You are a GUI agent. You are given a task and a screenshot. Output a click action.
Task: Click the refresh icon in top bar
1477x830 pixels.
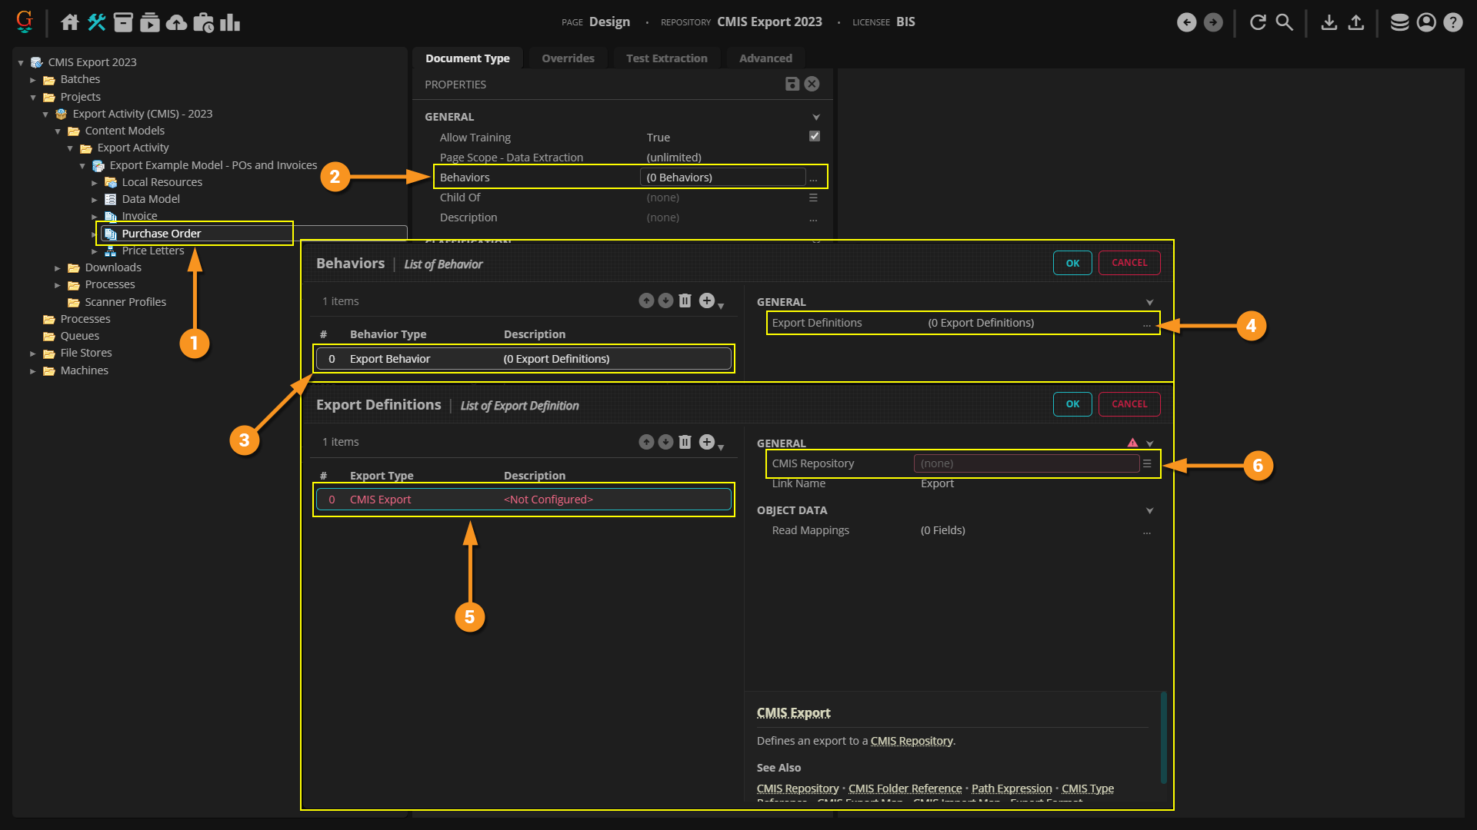(x=1258, y=22)
